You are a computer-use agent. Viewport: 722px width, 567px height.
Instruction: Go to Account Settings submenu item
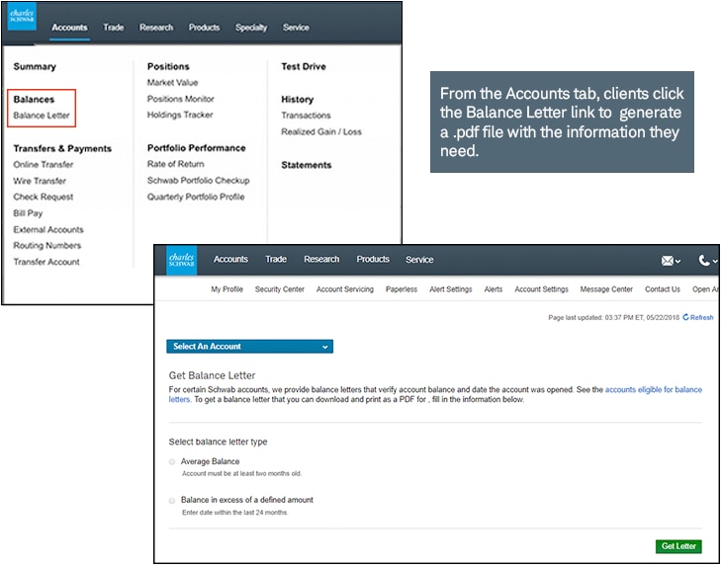click(x=542, y=289)
